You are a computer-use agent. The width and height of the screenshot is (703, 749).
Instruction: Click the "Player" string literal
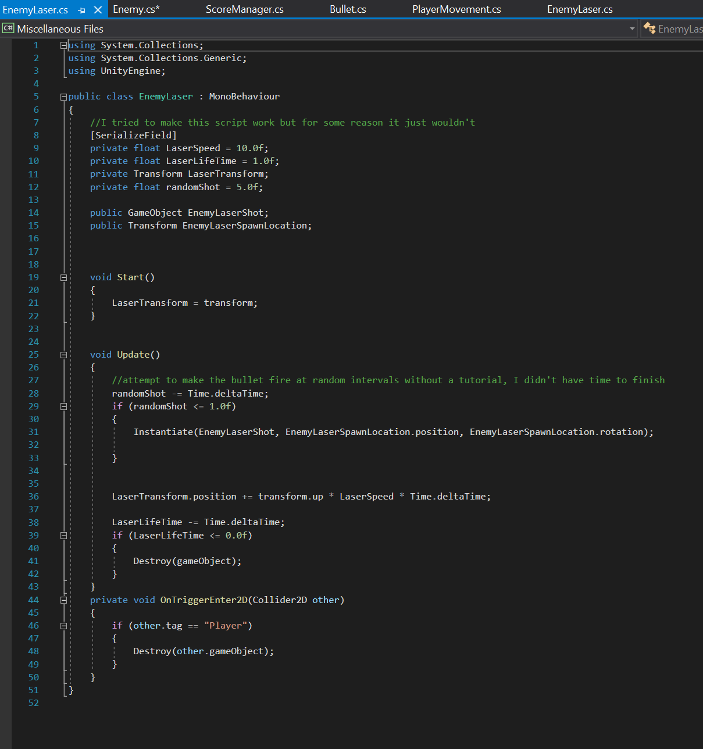(226, 625)
